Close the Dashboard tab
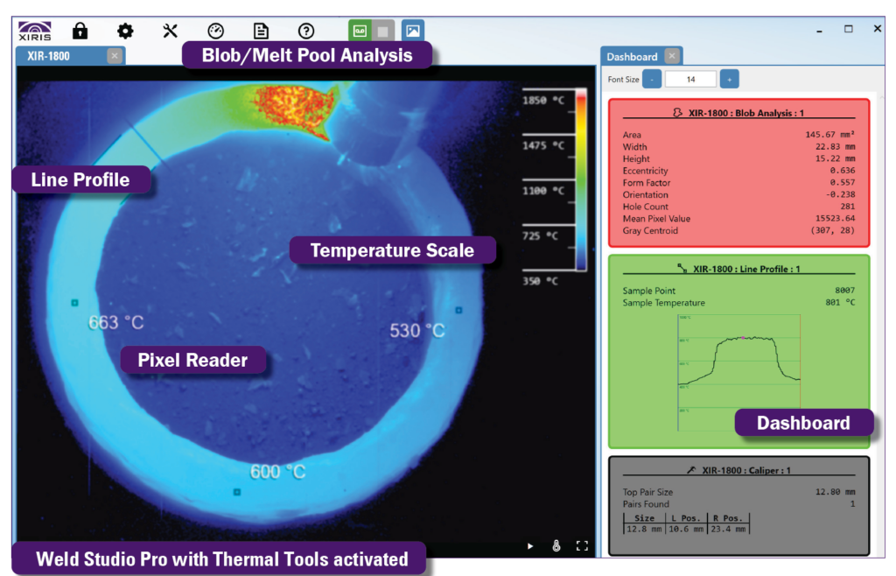 tap(671, 56)
